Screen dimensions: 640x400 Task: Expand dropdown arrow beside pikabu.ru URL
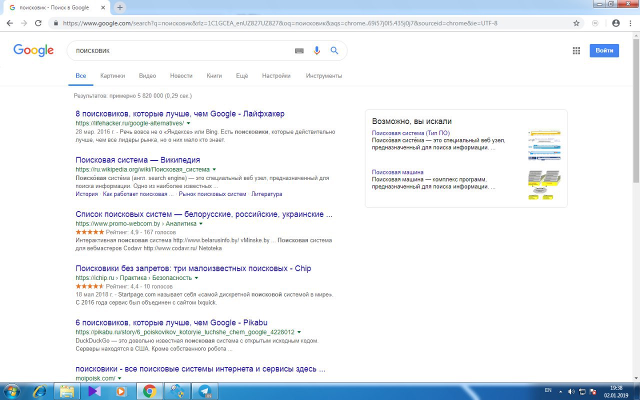299,332
